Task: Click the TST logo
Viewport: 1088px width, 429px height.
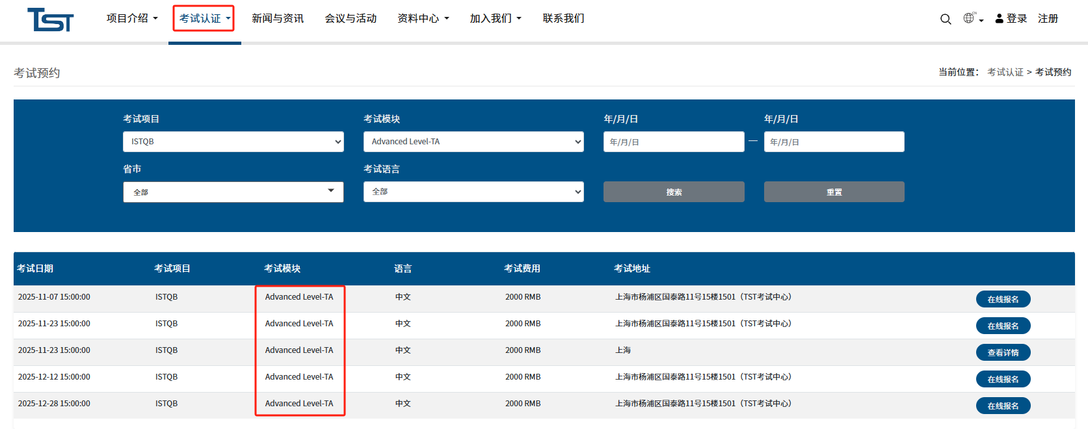Action: click(x=50, y=19)
